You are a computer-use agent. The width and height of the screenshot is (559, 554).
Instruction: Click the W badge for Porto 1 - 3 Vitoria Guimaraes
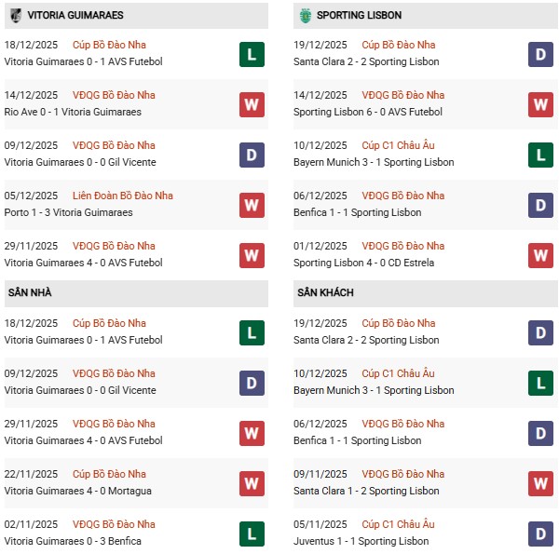[x=252, y=205]
